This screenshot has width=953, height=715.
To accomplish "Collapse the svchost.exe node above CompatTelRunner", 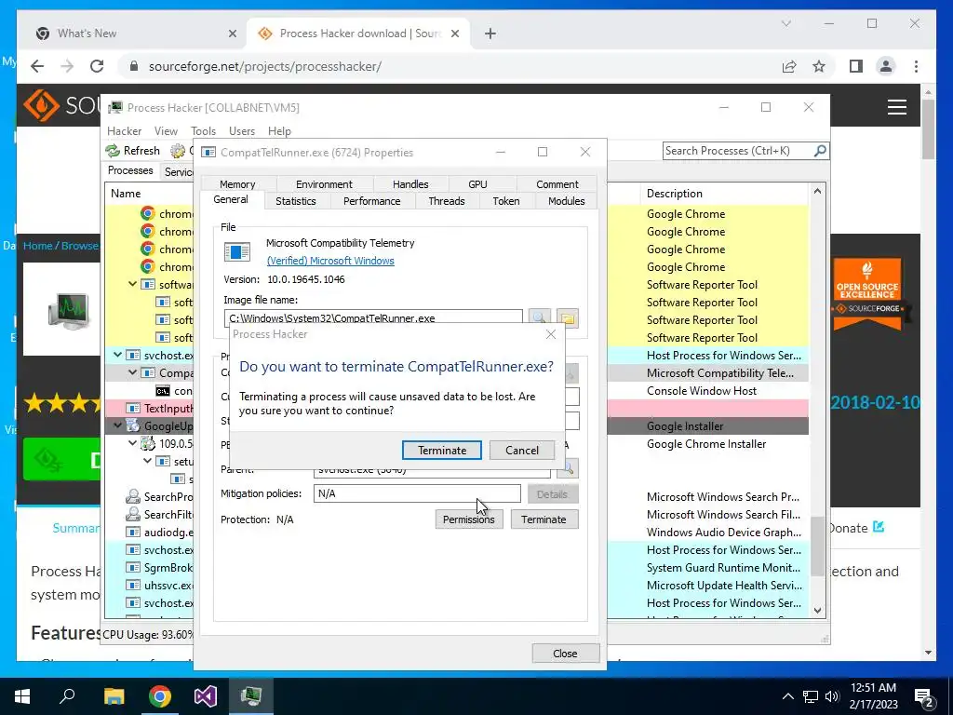I will (118, 355).
